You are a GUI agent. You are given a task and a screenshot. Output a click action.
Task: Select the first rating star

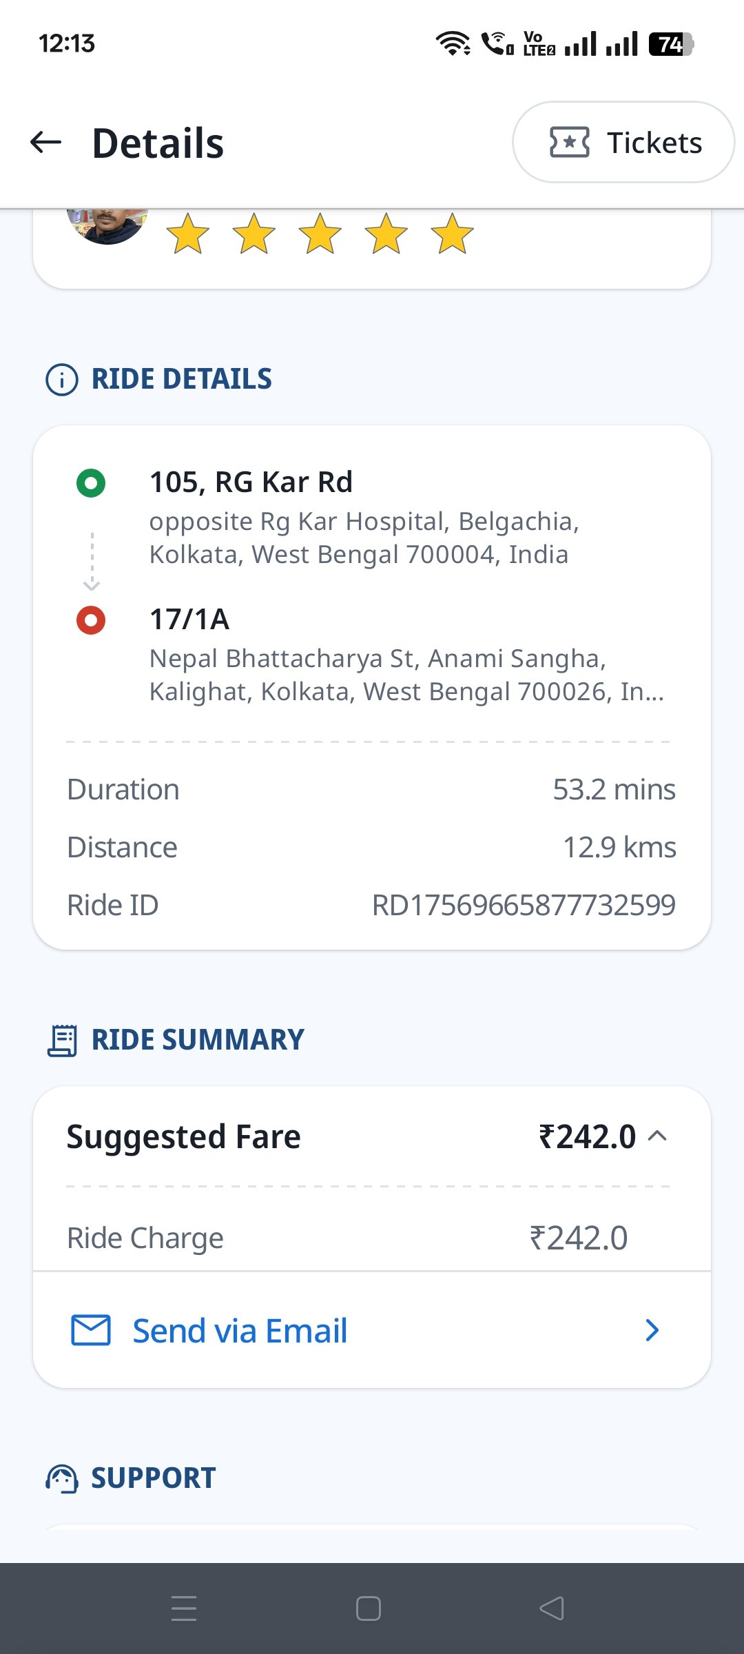(x=188, y=234)
